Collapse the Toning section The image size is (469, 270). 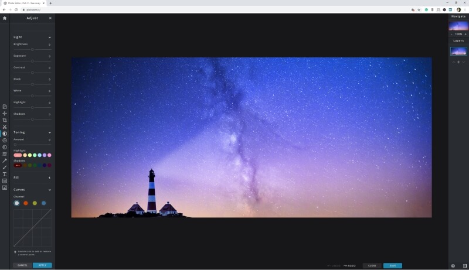(x=50, y=132)
